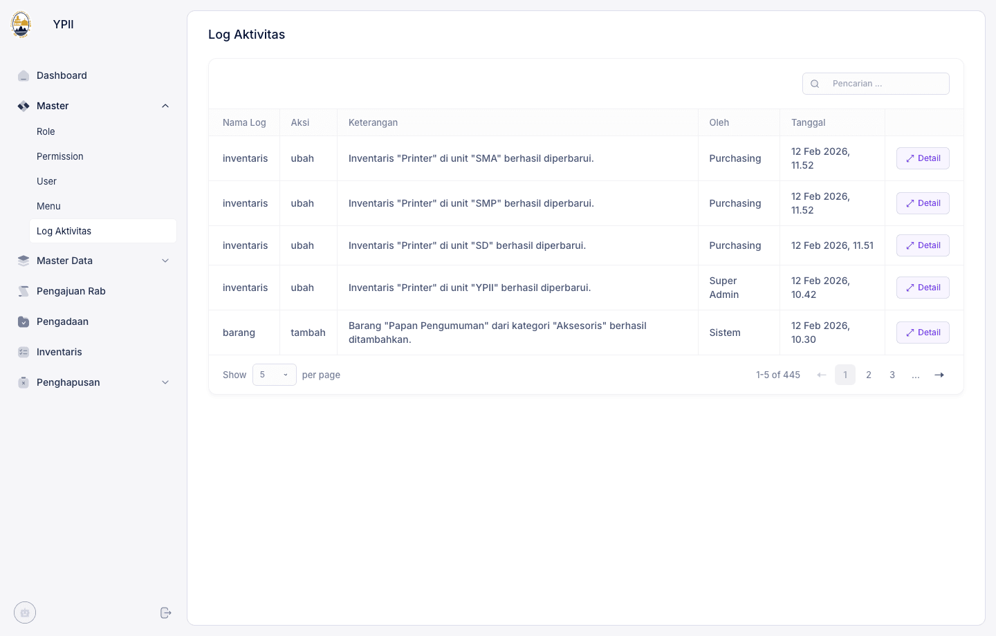Click the '1-5 of 445' count text
This screenshot has height=636, width=996.
778,375
